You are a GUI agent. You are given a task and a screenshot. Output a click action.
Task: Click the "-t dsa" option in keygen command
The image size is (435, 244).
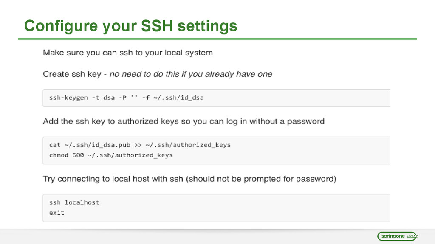(x=103, y=97)
